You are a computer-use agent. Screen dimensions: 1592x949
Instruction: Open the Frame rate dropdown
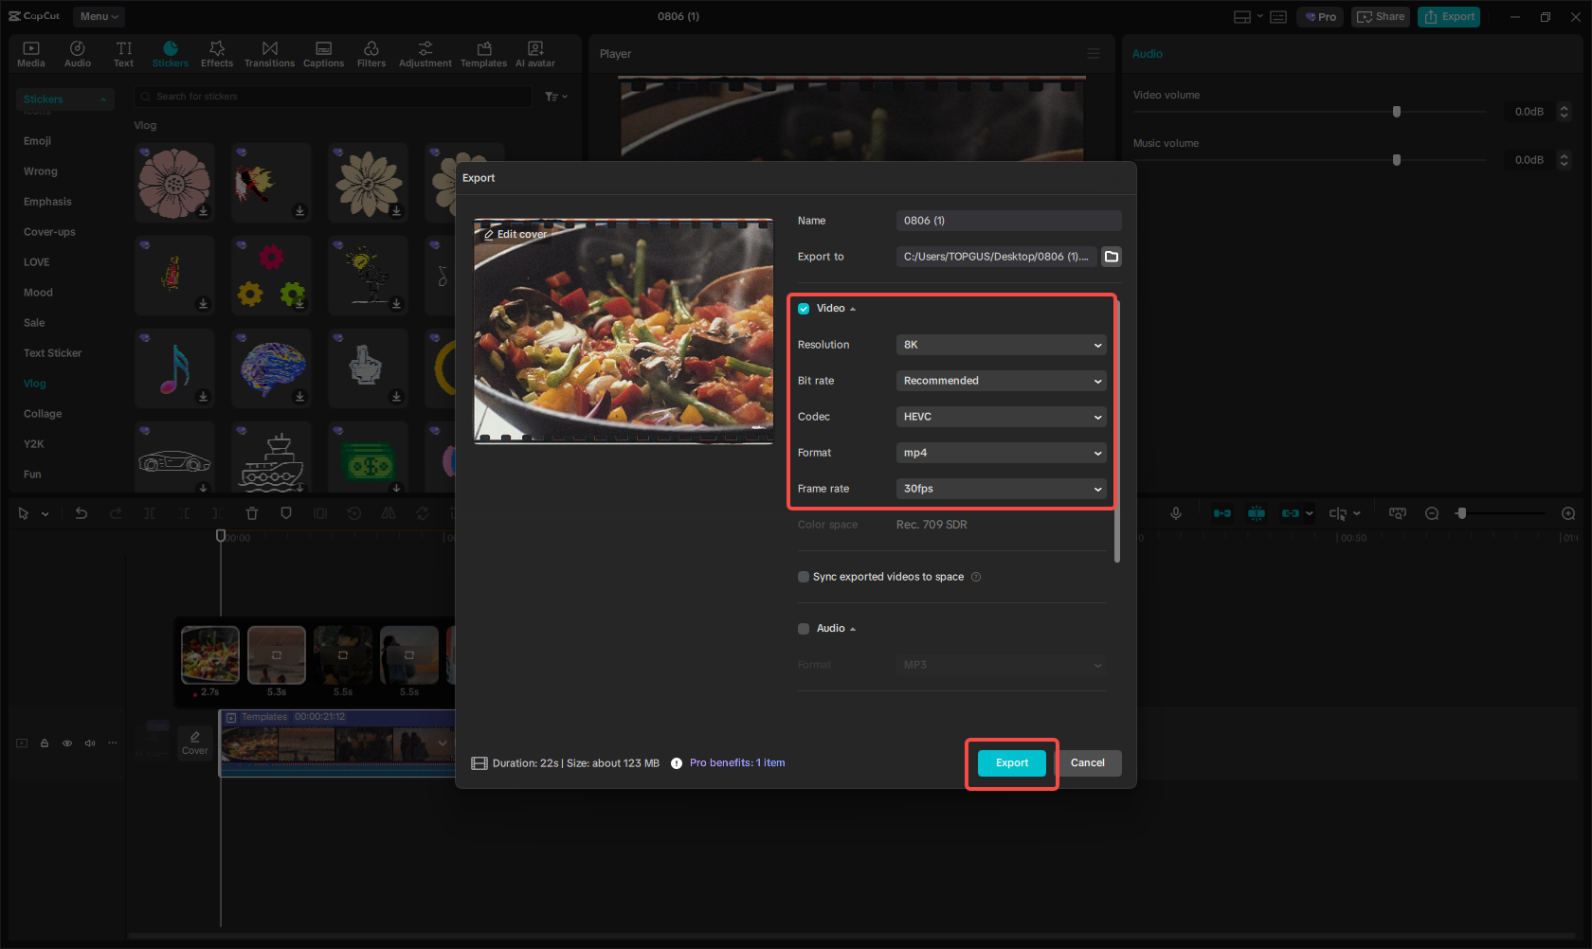pos(1001,489)
